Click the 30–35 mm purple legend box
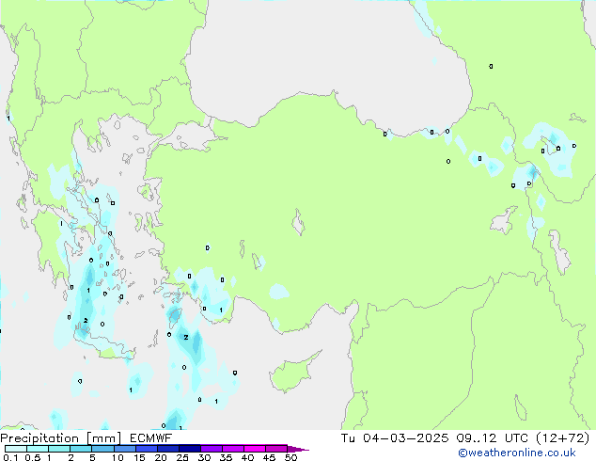The height and width of the screenshot is (461, 596). click(211, 449)
